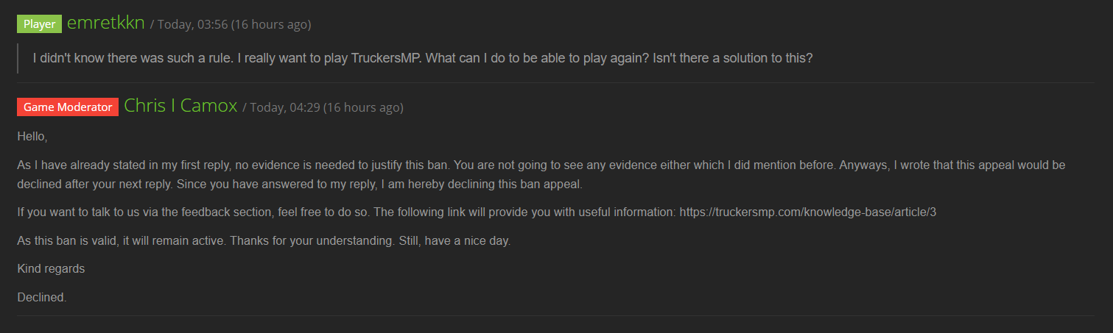Click the red Game Moderator badge
This screenshot has height=333, width=1113.
[x=68, y=107]
